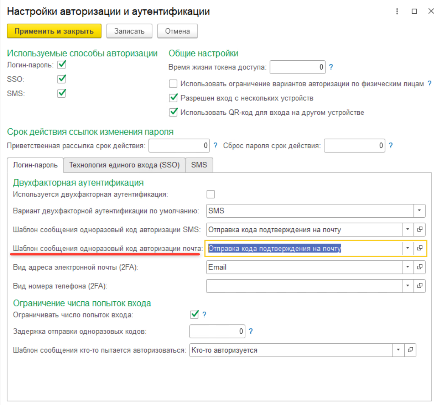Viewport: 440px width, 405px height.
Task: Open the email code template via its open-form icon
Action: 420,248
